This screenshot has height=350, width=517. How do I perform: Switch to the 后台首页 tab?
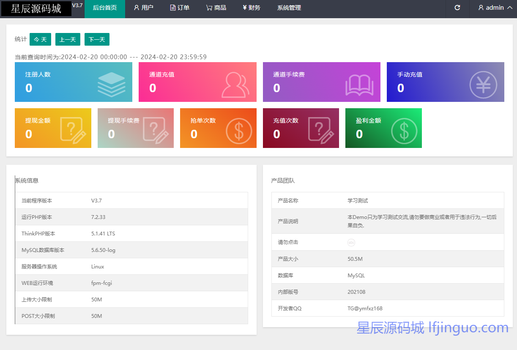point(104,8)
